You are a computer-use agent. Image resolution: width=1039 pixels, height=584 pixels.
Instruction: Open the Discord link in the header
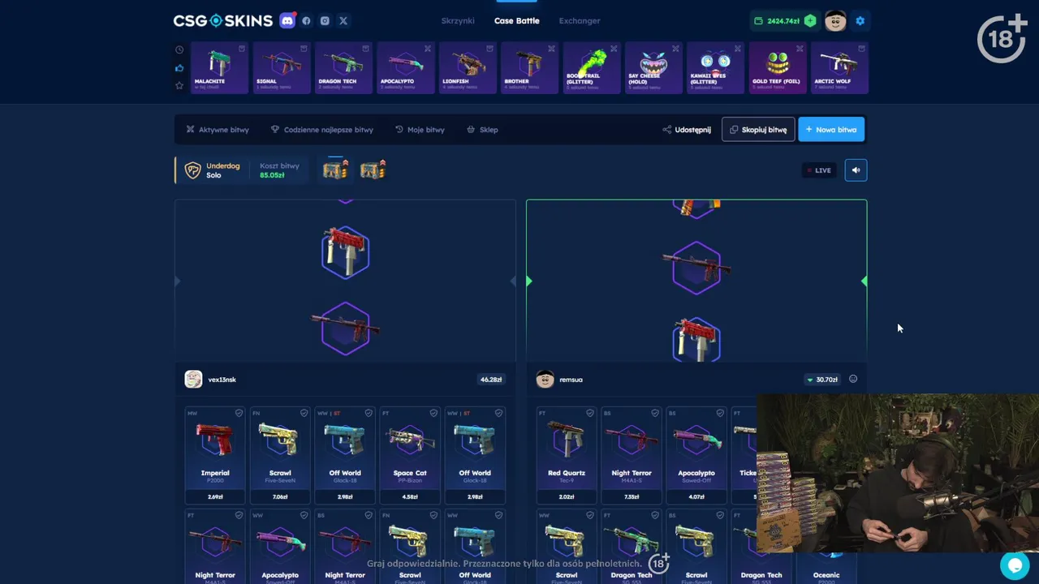click(287, 21)
